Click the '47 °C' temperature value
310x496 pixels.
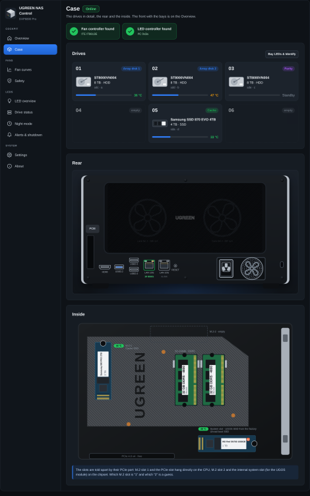(x=214, y=95)
